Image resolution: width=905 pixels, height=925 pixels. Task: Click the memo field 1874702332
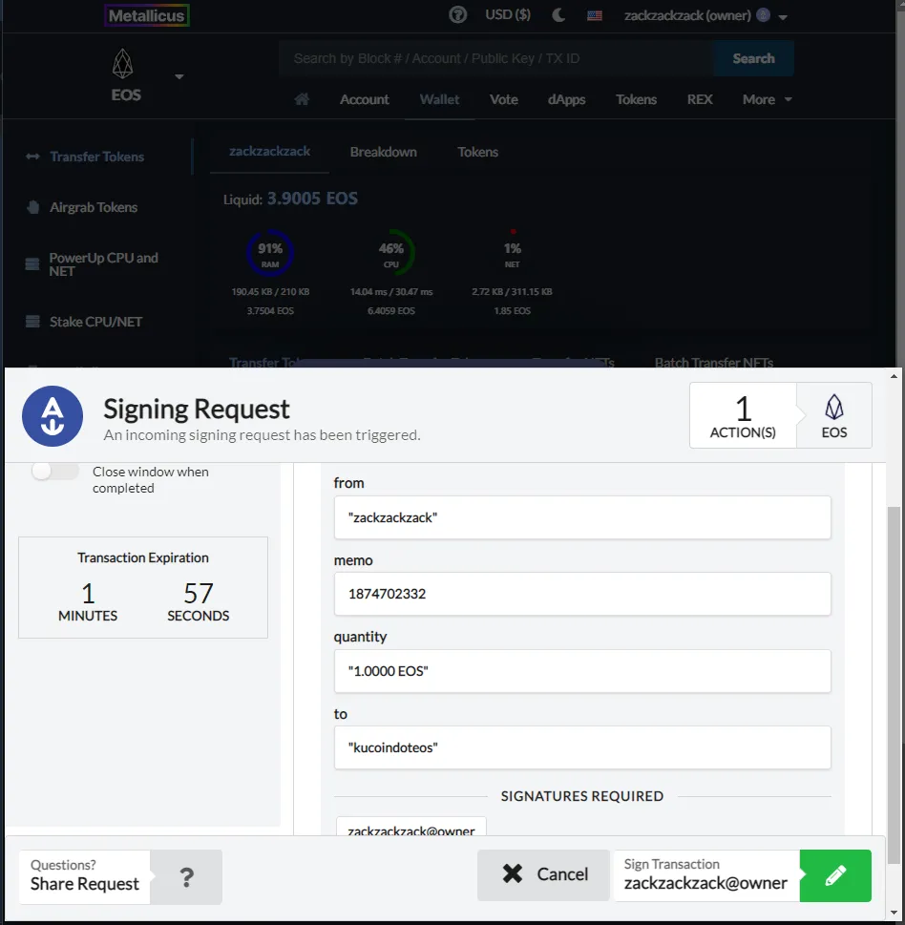coord(582,594)
